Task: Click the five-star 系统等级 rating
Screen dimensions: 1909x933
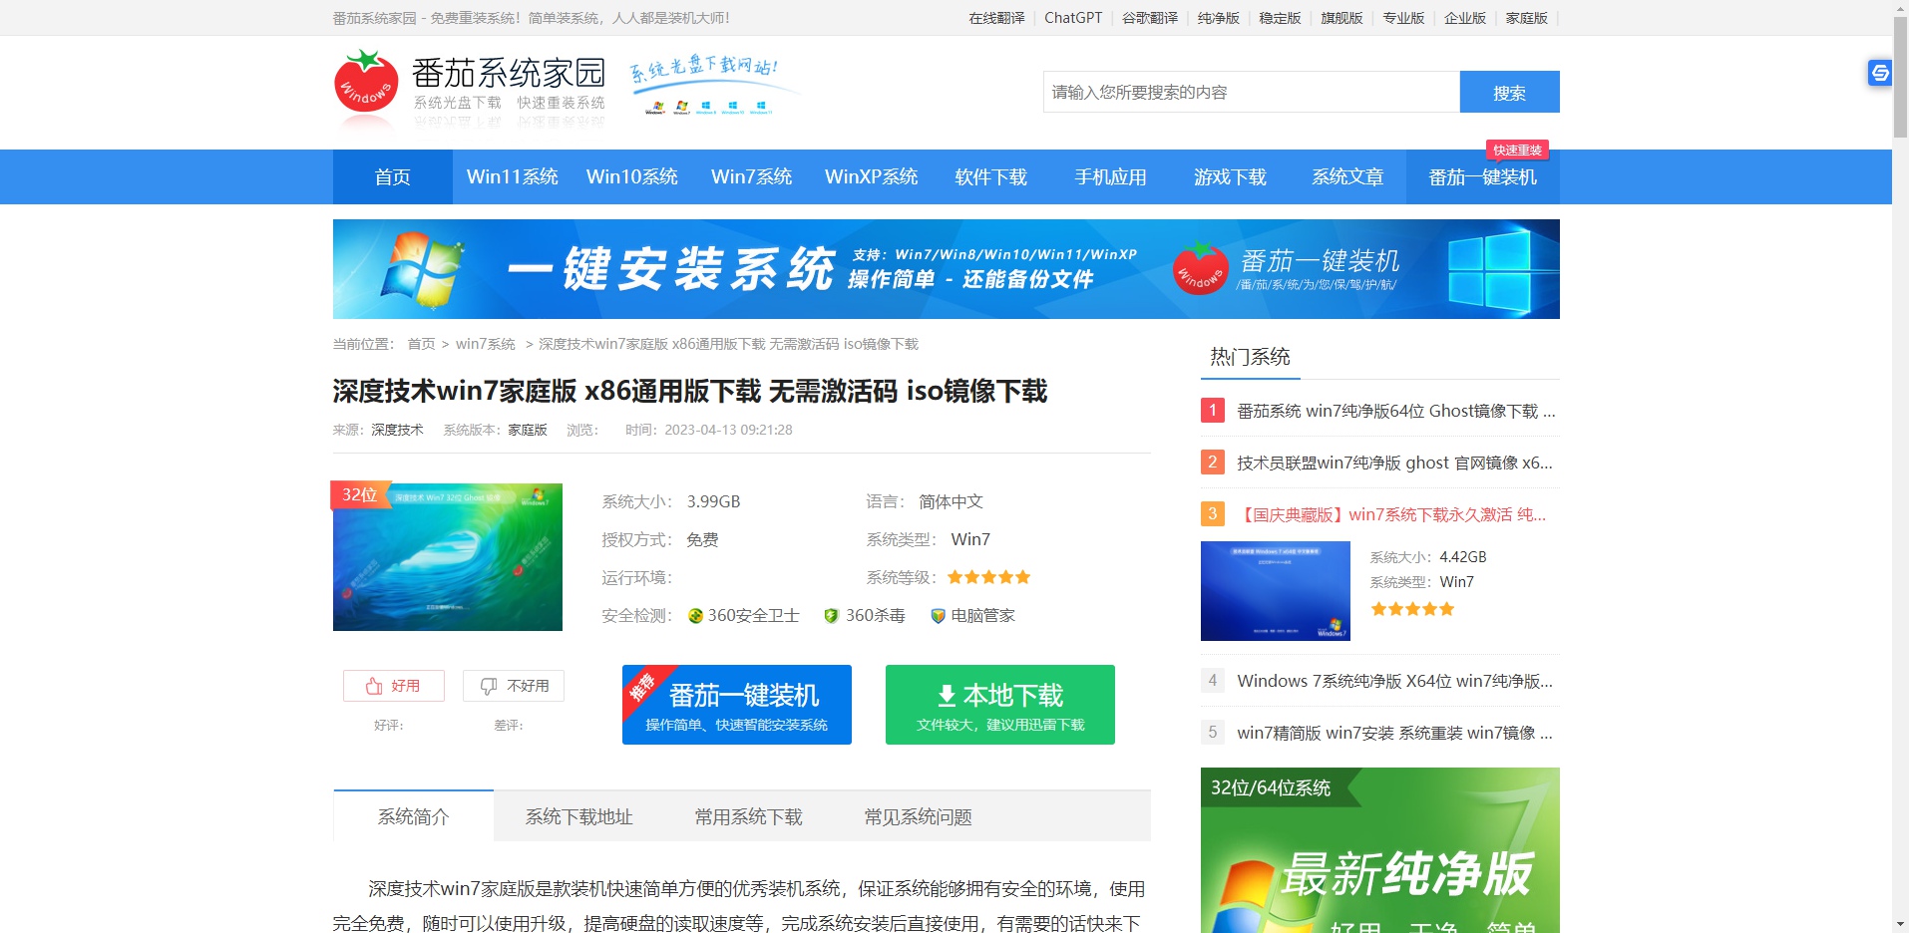Action: click(988, 577)
